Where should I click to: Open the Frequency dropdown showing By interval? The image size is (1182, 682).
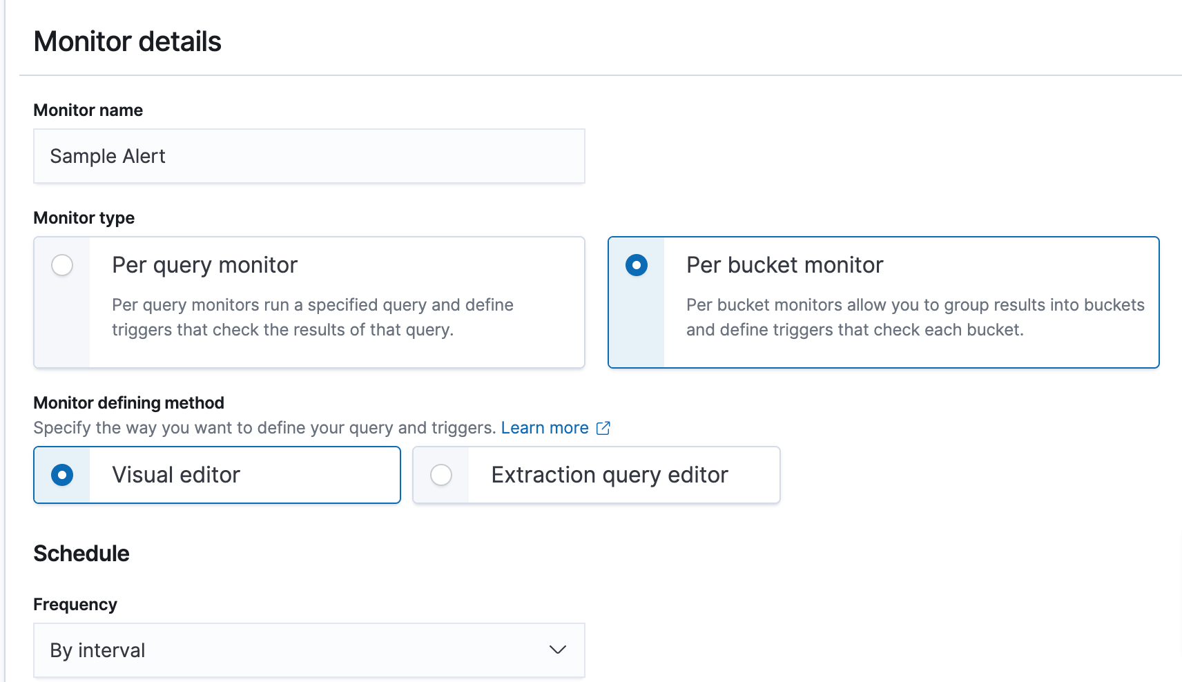point(309,650)
